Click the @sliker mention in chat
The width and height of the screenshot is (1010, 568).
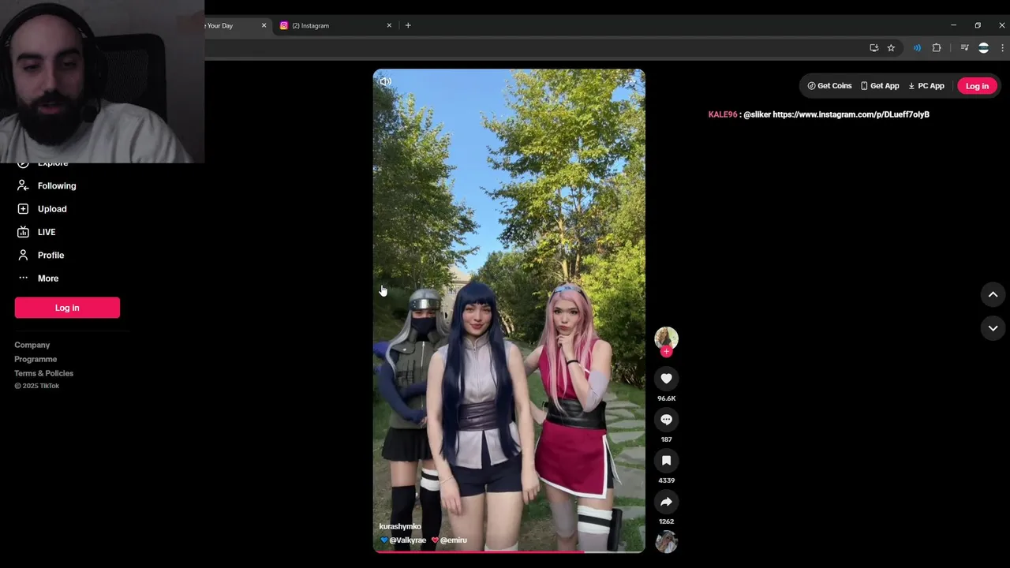(x=757, y=114)
